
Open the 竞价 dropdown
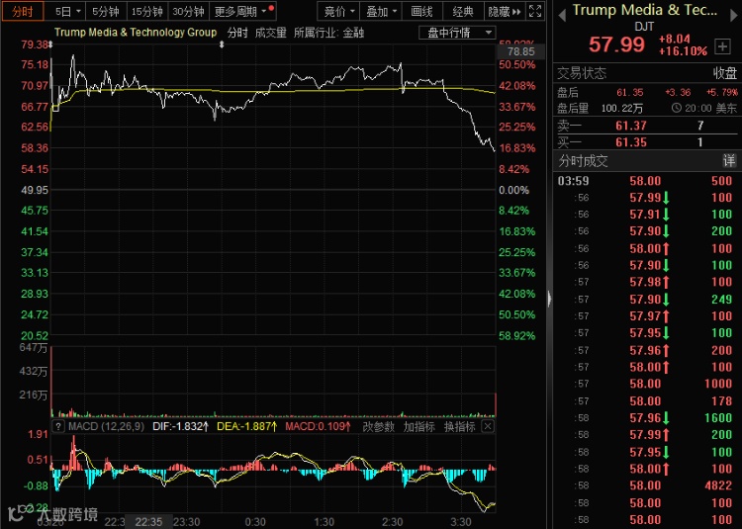[338, 11]
